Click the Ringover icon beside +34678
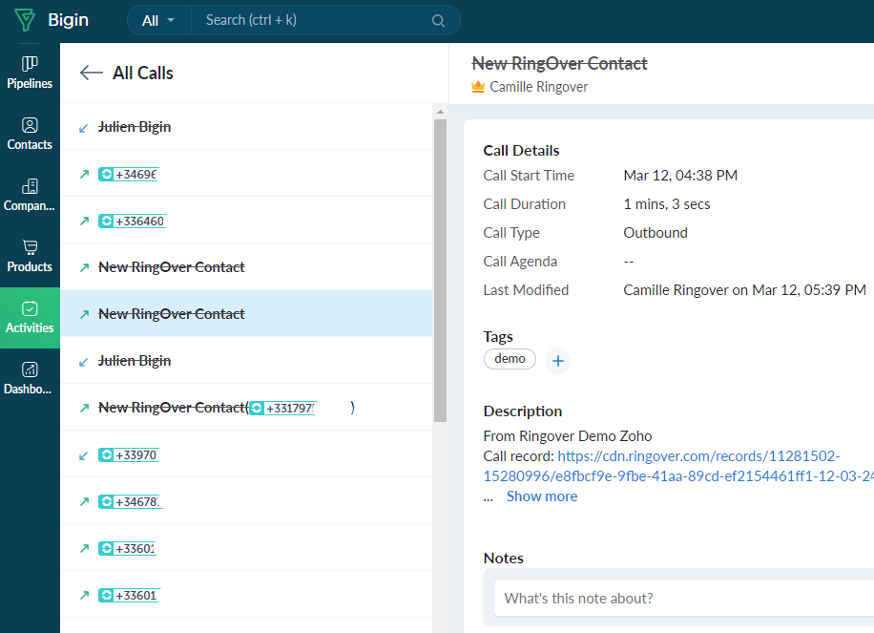Image resolution: width=874 pixels, height=633 pixels. point(107,502)
